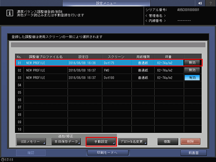
Task: Click date 2016/06/08 16:36 in row 01
Action: [x=82, y=63]
